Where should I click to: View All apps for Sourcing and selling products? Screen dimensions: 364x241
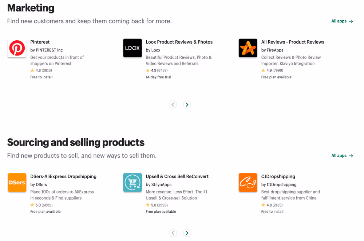(x=342, y=156)
